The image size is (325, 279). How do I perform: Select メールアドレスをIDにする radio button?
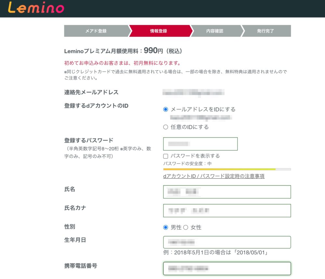coord(166,109)
